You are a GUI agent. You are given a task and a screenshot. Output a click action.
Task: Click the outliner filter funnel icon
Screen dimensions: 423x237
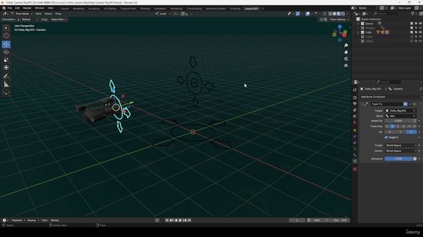click(x=412, y=13)
